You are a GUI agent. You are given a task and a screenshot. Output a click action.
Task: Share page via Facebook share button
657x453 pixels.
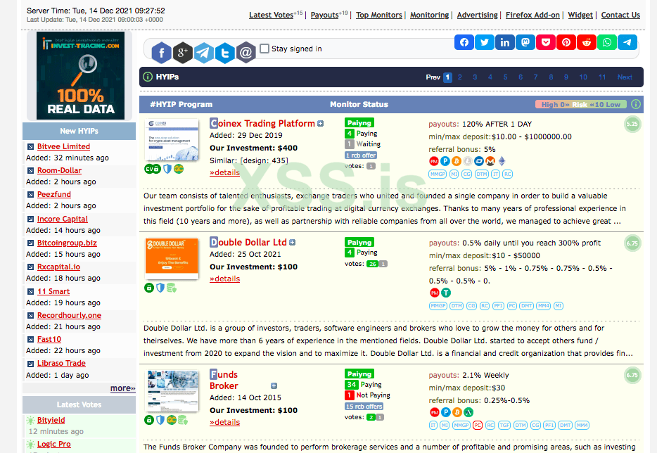point(464,42)
